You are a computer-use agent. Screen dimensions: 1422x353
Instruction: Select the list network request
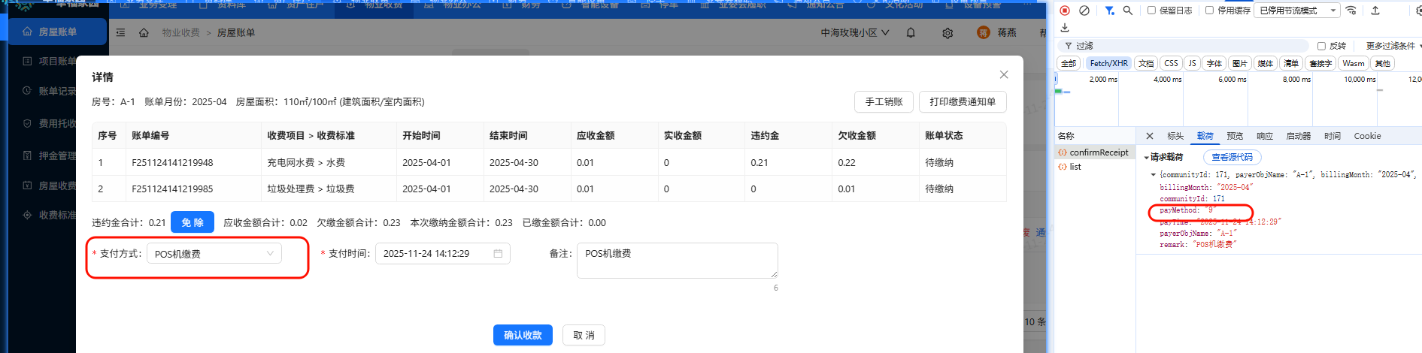(x=1095, y=167)
